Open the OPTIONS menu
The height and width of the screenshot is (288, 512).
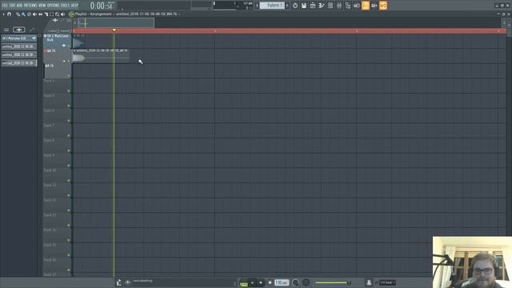[x=54, y=6]
